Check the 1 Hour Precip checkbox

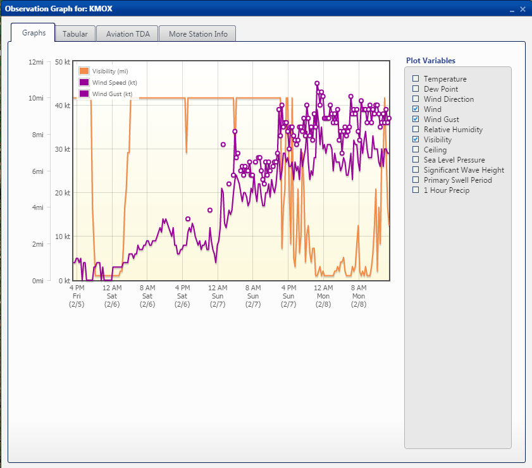click(x=416, y=190)
